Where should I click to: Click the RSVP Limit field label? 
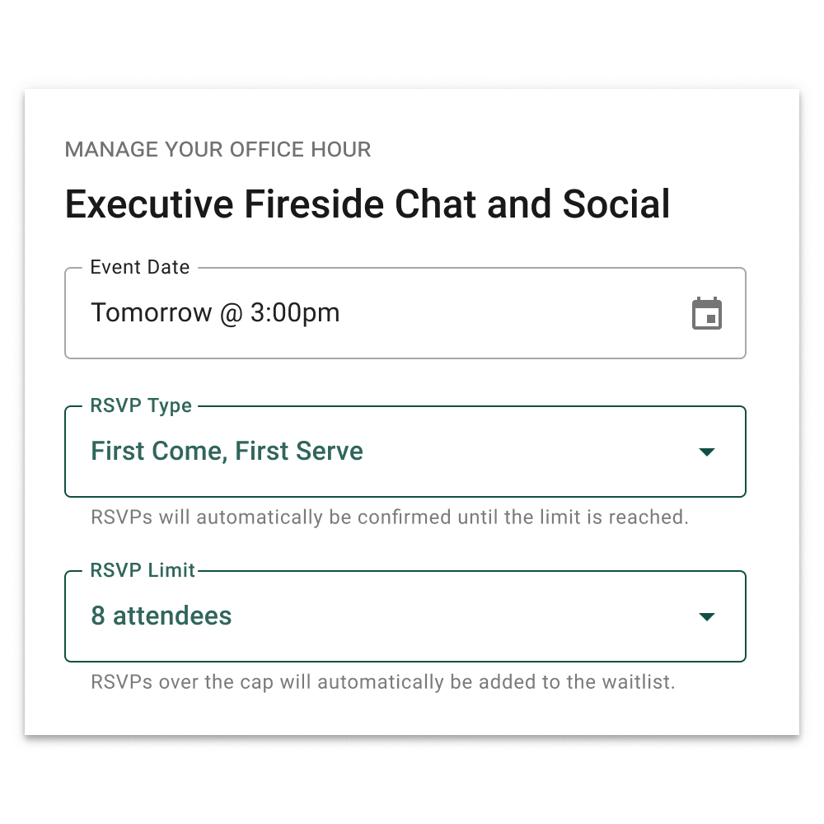[143, 571]
